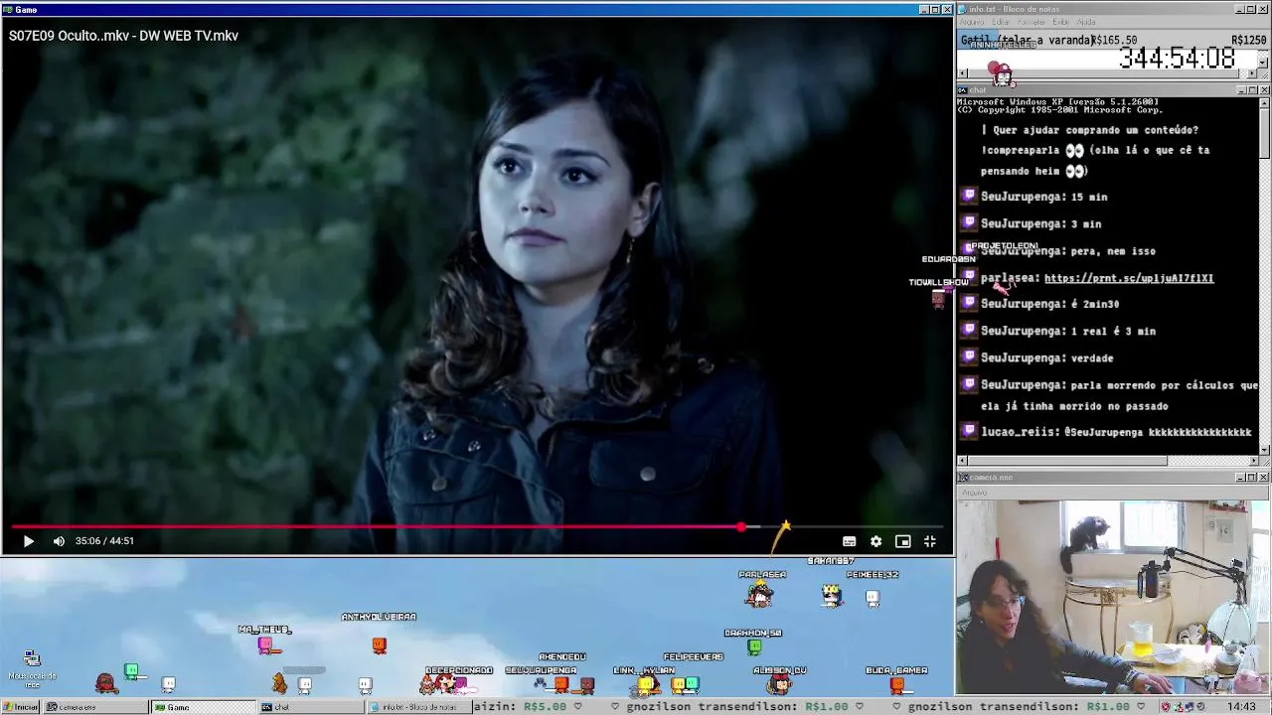Image resolution: width=1272 pixels, height=715 pixels.
Task: Click the MA_THEUS_ pink avatar
Action: 265,645
